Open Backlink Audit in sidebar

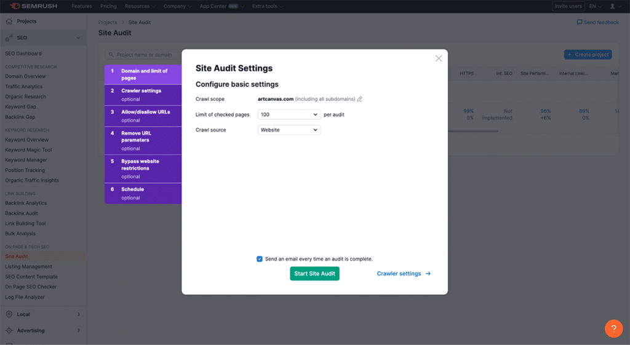(22, 213)
